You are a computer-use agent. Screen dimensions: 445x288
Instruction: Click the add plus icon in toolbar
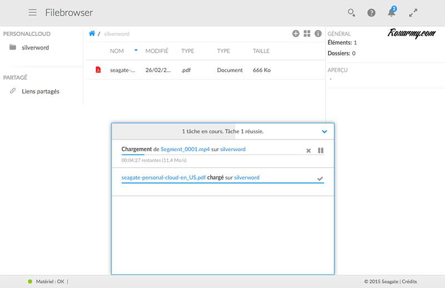pyautogui.click(x=296, y=34)
